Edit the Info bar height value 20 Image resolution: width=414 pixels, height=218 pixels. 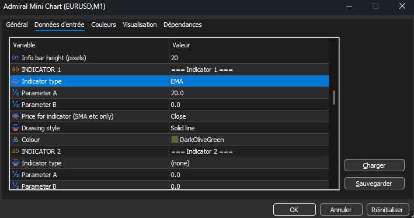coord(249,58)
